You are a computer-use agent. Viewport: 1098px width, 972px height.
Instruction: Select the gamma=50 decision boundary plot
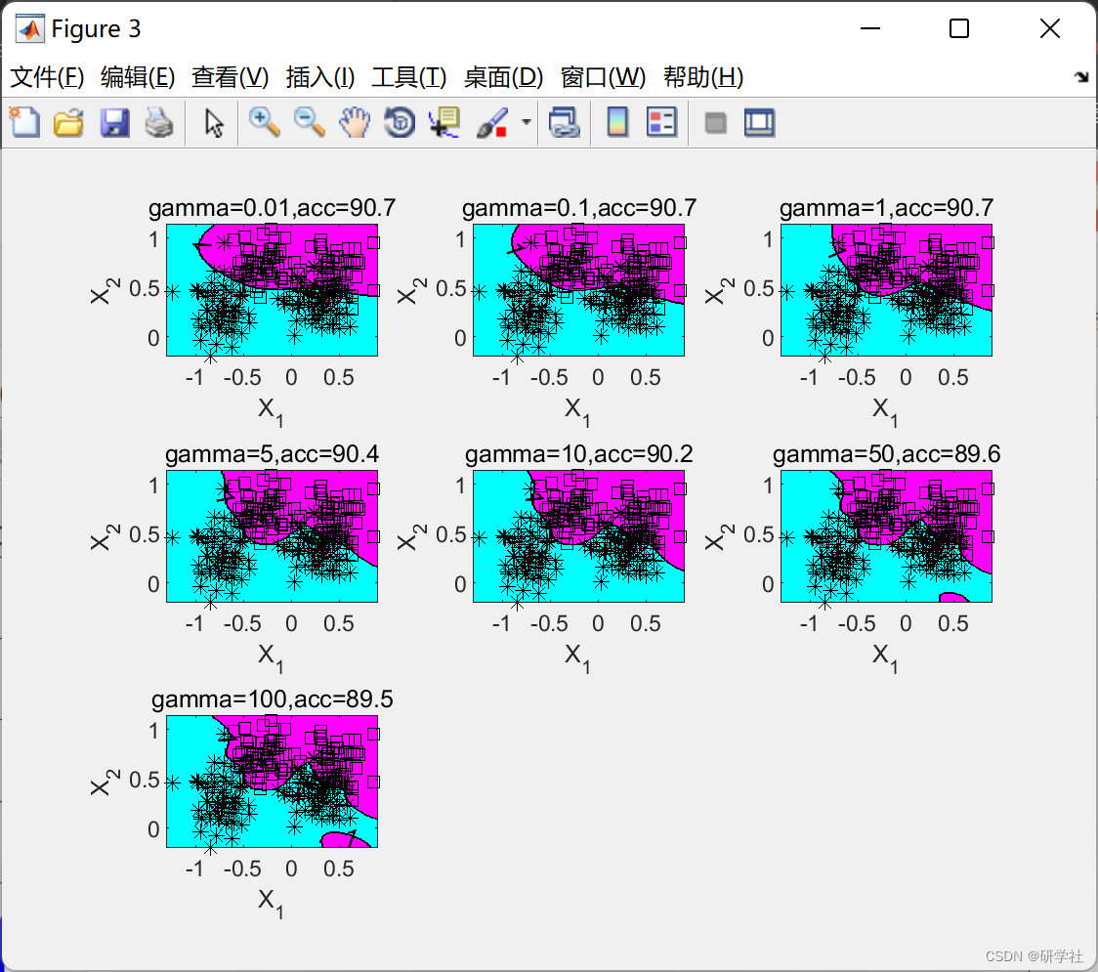[x=887, y=536]
